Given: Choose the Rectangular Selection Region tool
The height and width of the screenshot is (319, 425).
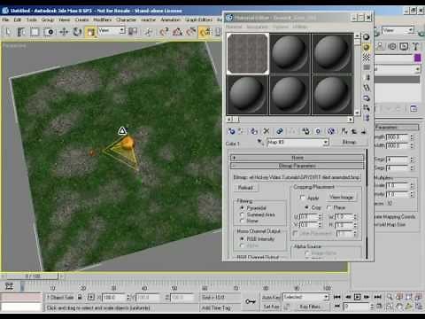Looking at the screenshot, I should [35, 31].
